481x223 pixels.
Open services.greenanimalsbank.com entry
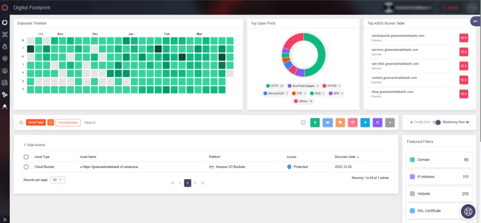(x=395, y=50)
